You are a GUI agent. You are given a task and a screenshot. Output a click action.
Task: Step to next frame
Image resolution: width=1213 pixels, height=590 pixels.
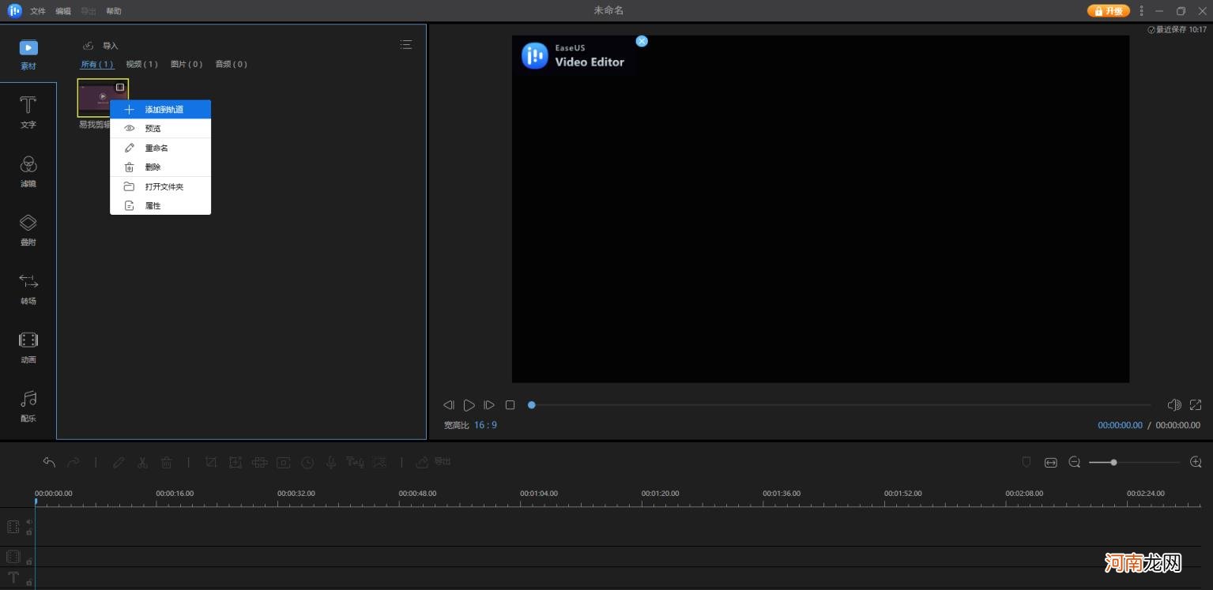pos(489,405)
